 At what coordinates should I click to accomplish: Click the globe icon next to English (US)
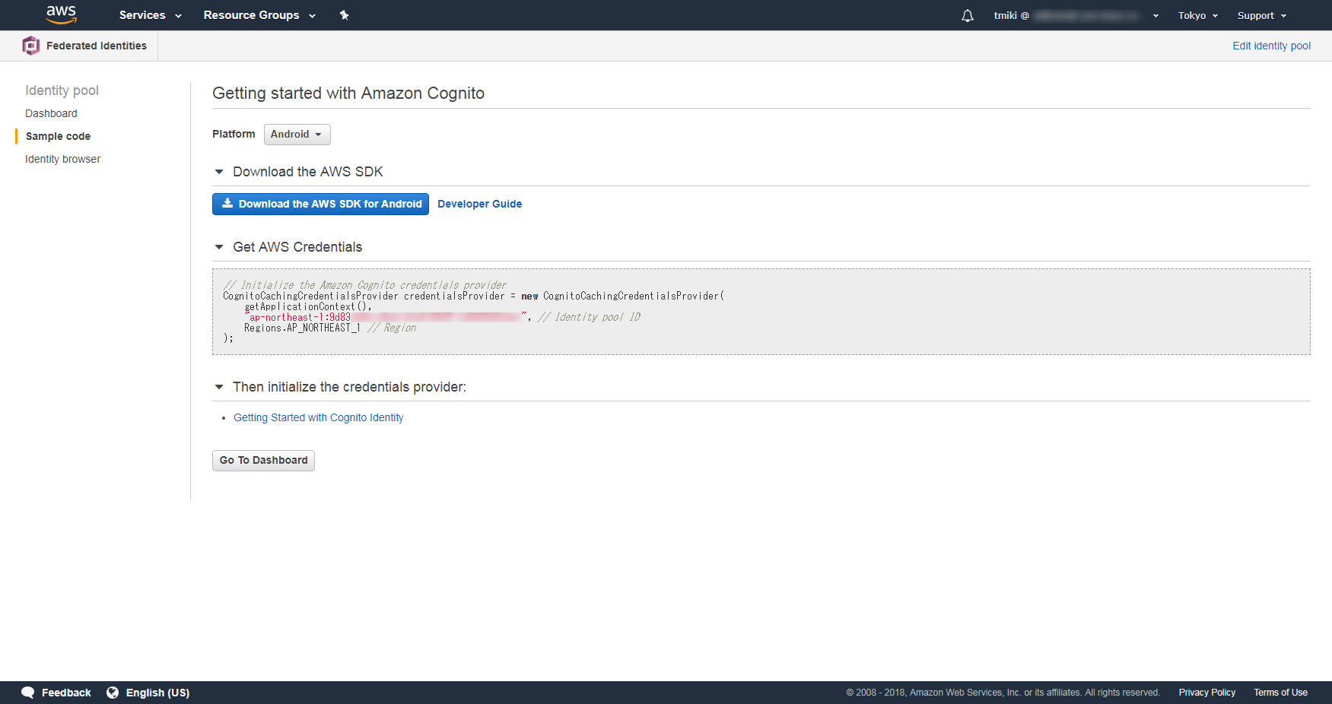click(x=113, y=693)
